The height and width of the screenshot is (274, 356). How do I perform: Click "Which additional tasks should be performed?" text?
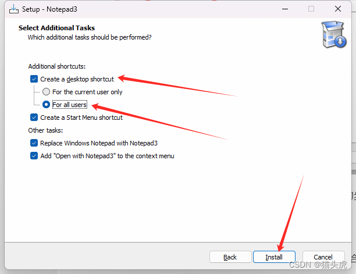click(90, 37)
